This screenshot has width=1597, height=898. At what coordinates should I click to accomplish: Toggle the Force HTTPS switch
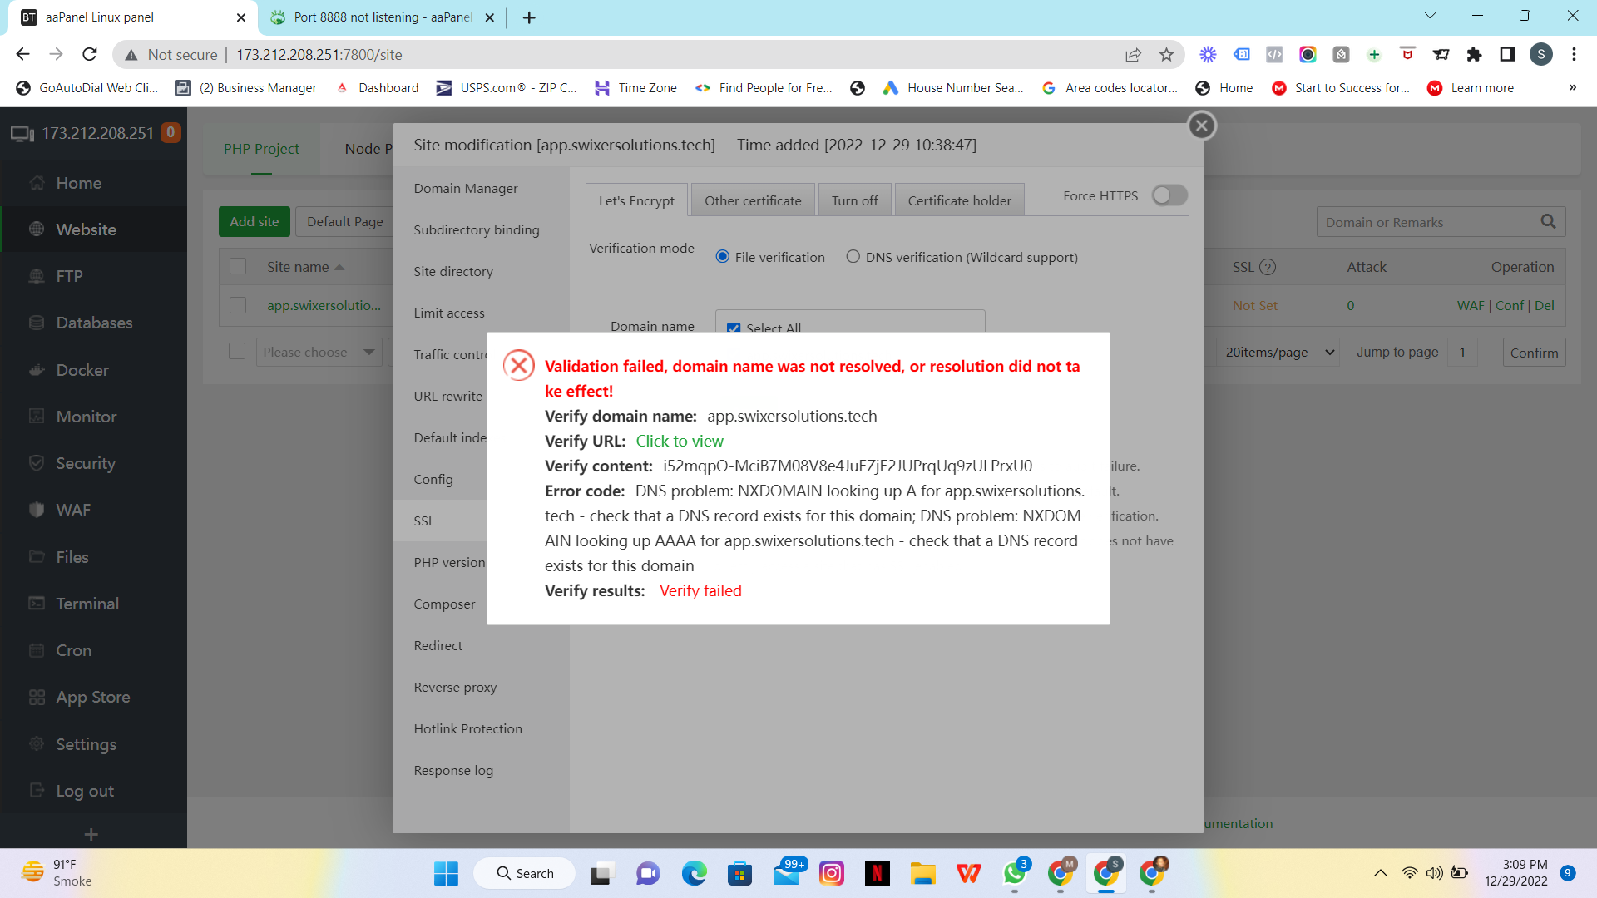tap(1169, 195)
